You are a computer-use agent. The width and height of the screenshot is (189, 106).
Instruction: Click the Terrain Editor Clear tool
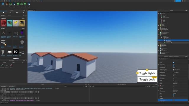(x=11, y=66)
